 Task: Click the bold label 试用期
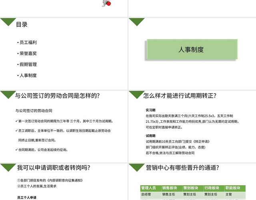pyautogui.click(x=150, y=136)
